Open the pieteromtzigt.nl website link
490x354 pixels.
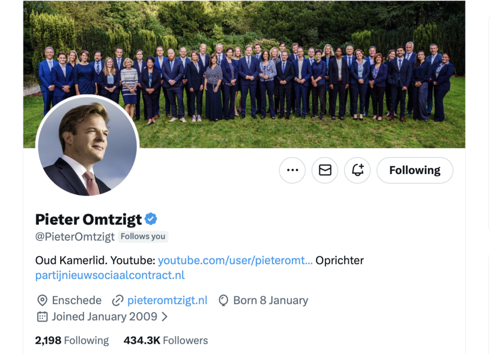(x=167, y=301)
